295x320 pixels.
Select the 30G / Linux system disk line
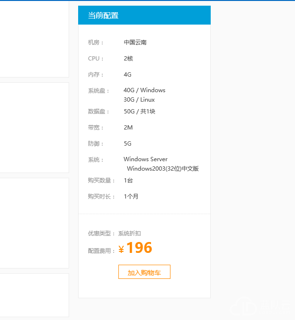tap(139, 100)
